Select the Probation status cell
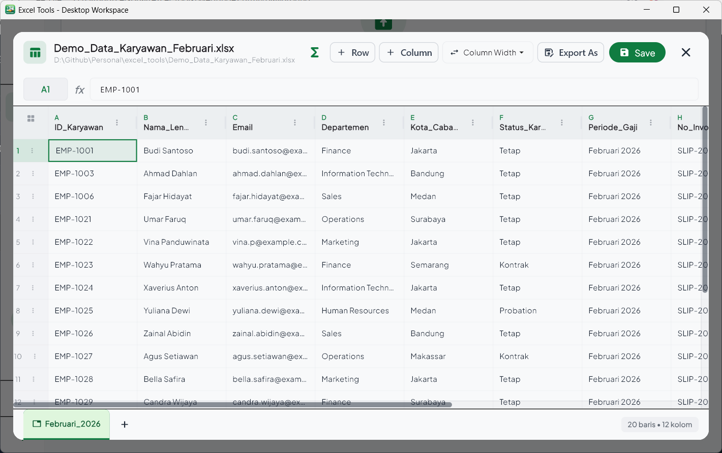 click(x=537, y=311)
